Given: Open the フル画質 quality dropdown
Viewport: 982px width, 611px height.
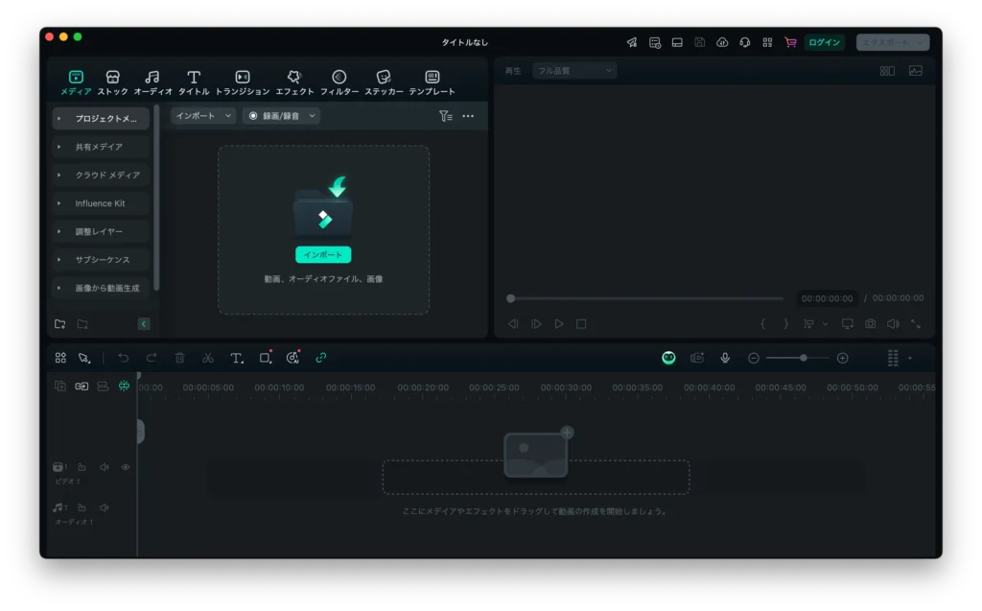Looking at the screenshot, I should (574, 70).
